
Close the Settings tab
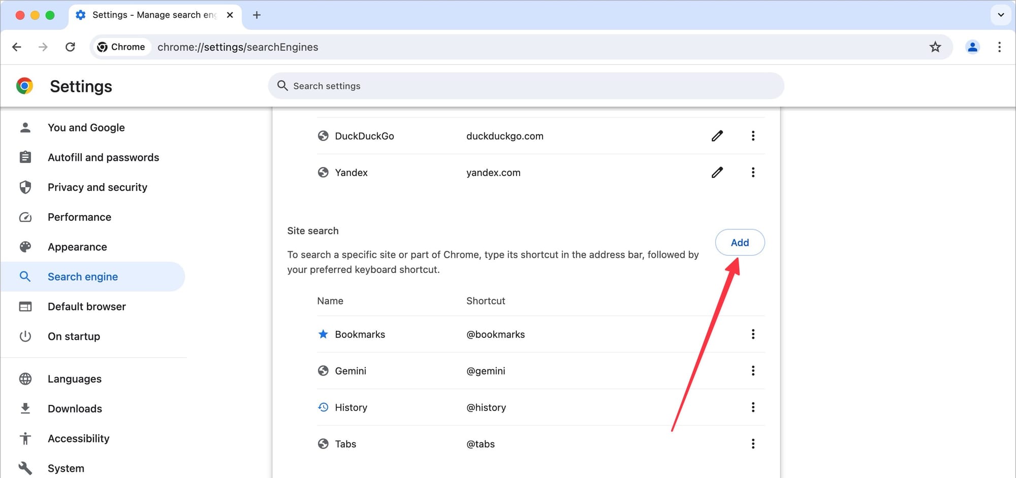(230, 15)
